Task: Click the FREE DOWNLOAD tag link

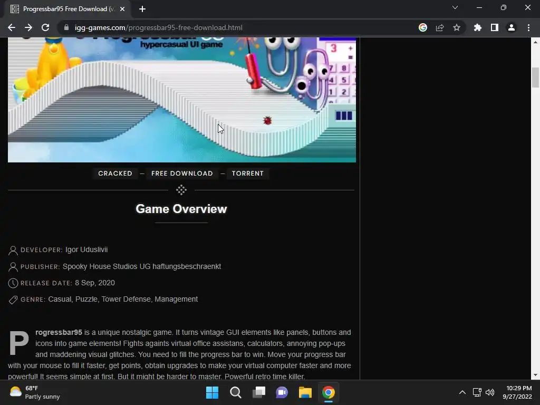Action: [x=182, y=173]
